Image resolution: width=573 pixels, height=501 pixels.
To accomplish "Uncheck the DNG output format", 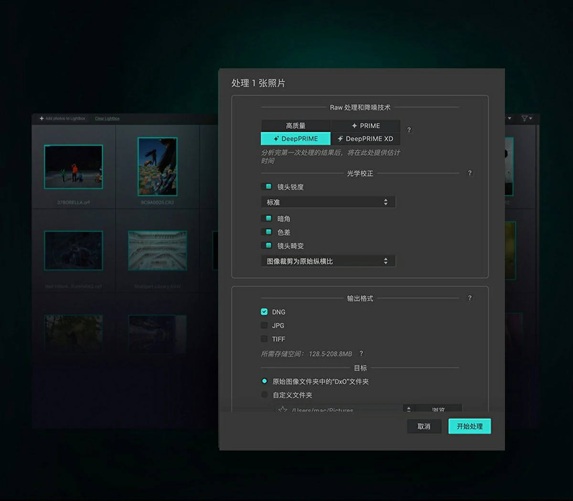I will pyautogui.click(x=264, y=312).
